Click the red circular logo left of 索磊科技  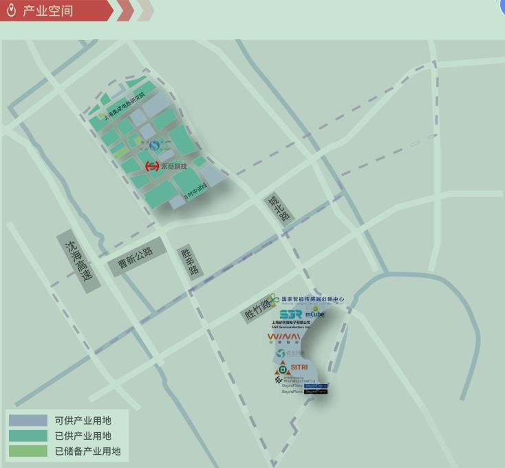[x=152, y=166]
